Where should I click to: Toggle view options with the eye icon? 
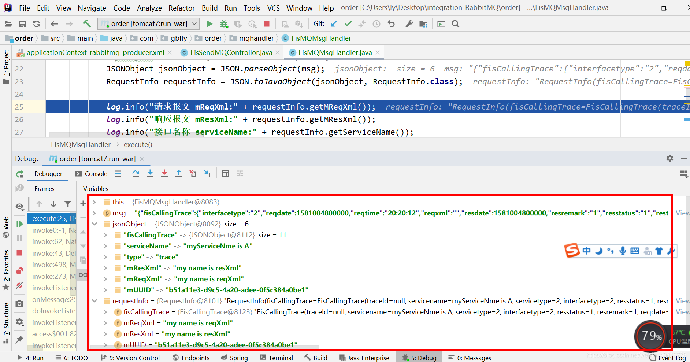[x=20, y=207]
